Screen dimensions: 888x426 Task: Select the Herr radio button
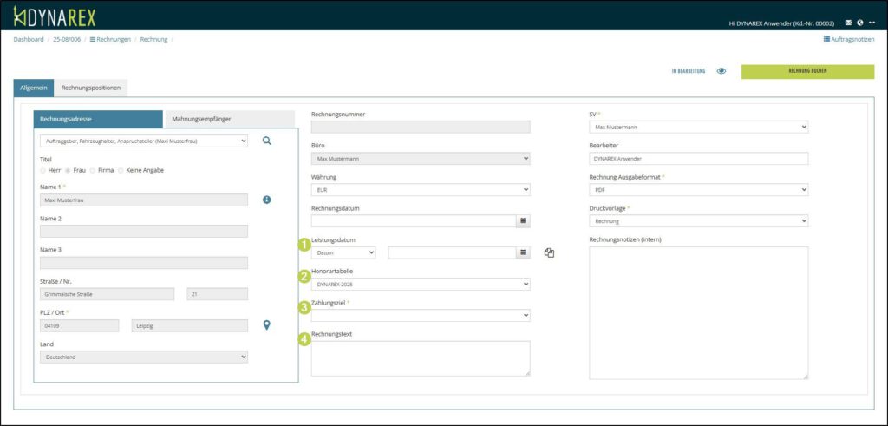(x=43, y=170)
